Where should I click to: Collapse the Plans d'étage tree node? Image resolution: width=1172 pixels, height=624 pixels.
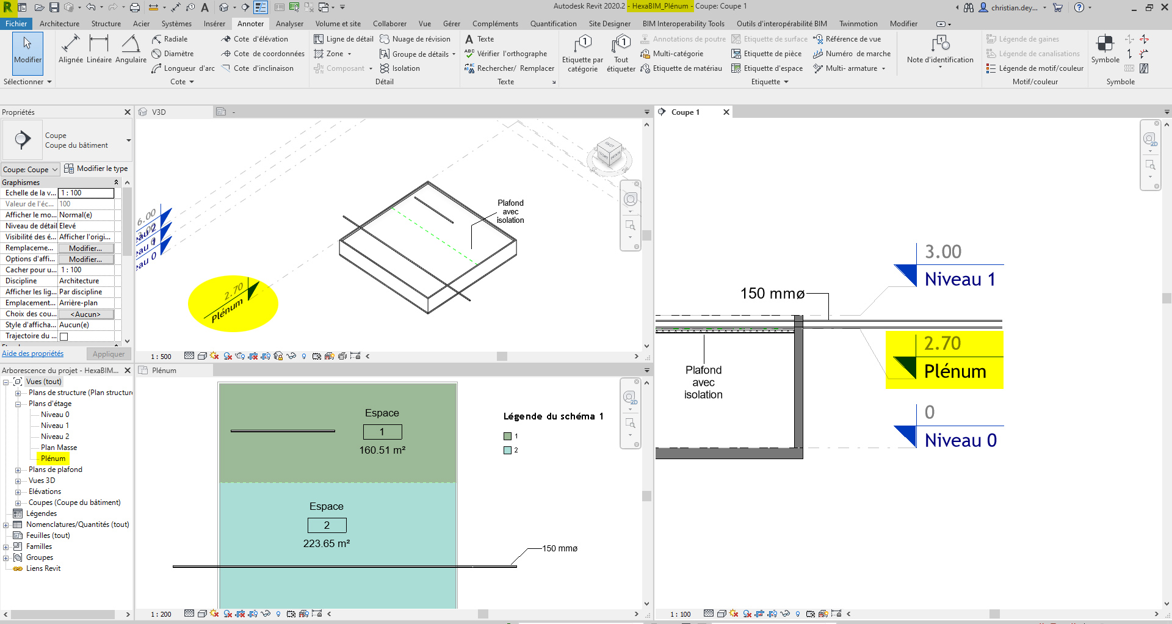(x=18, y=404)
